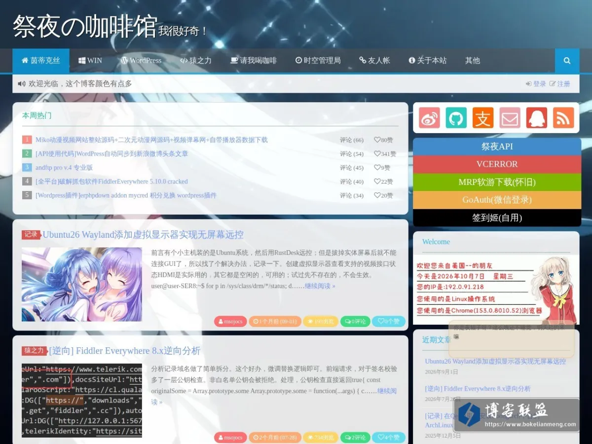Open the Ubuntu26 Wayland article title
Screen dimensions: 592x444
click(x=143, y=235)
